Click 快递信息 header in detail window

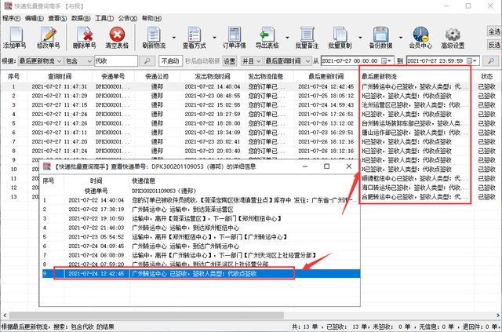coord(144,181)
